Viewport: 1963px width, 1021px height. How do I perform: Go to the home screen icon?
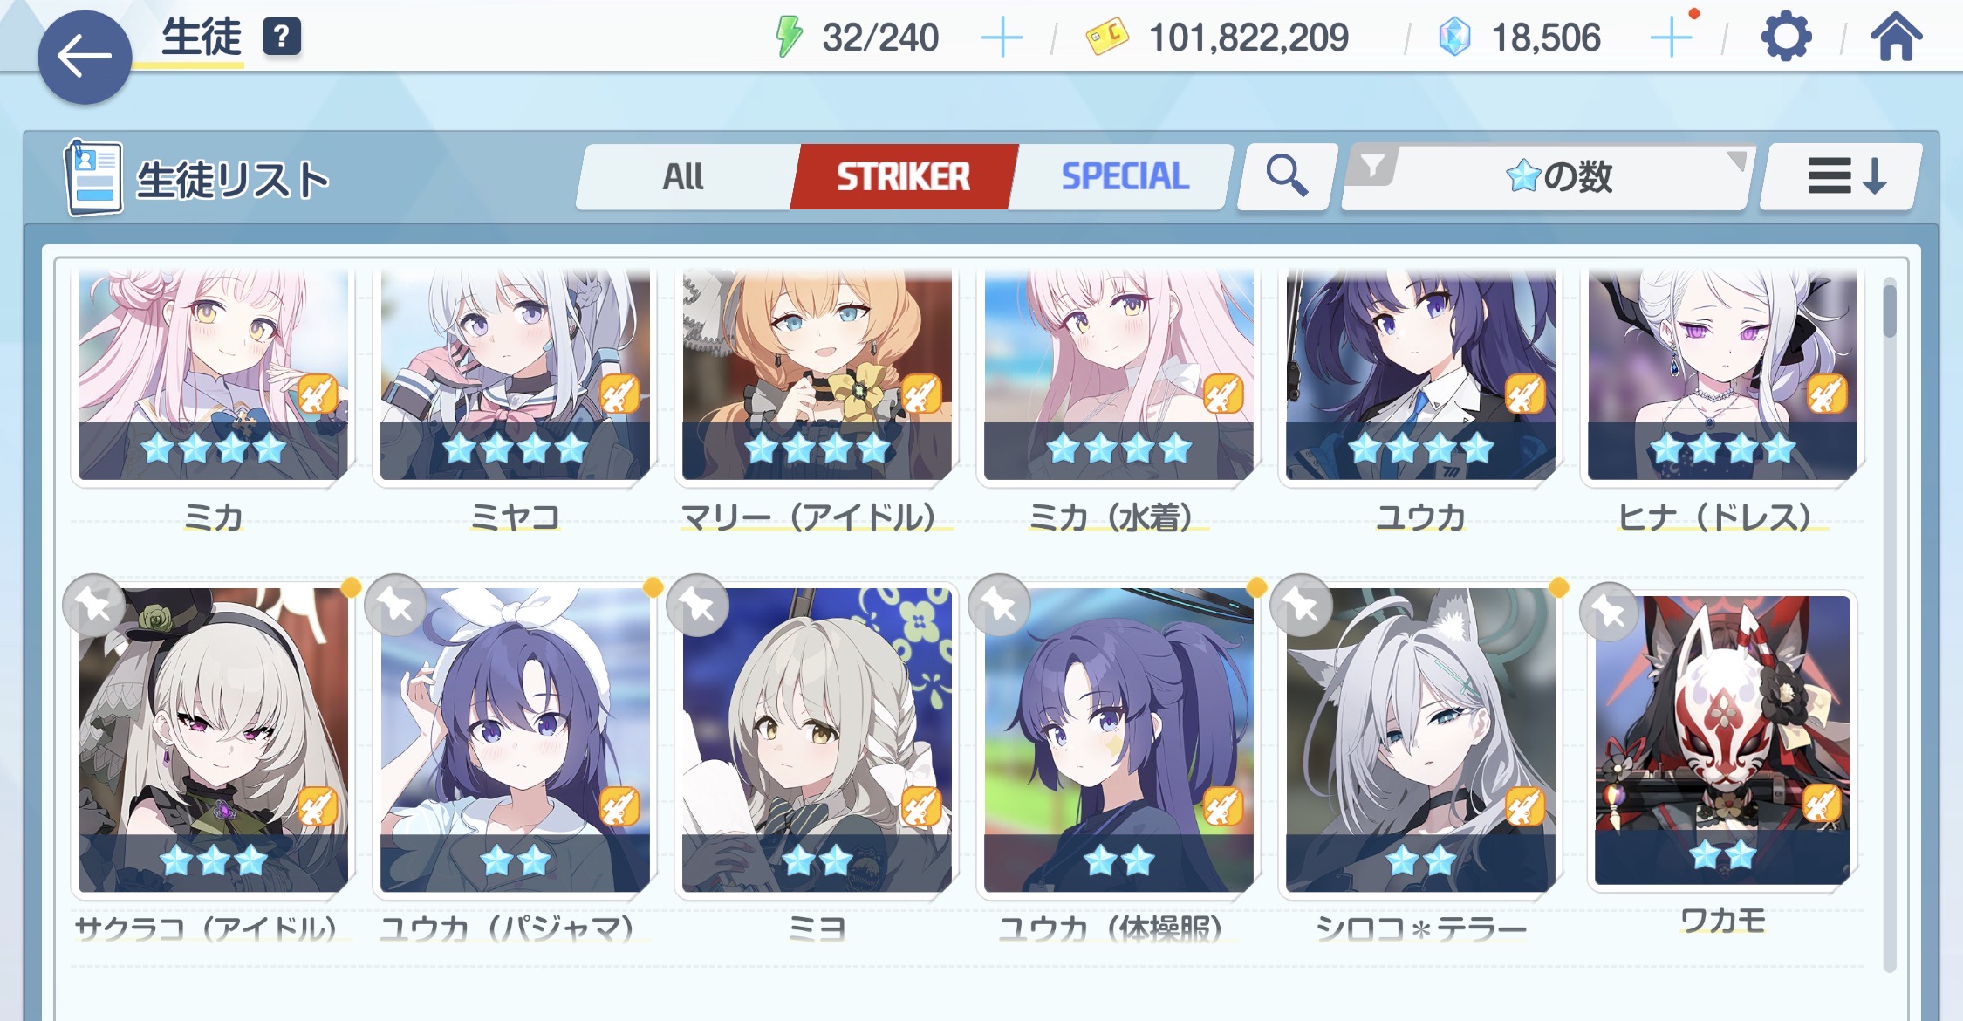pyautogui.click(x=1896, y=38)
